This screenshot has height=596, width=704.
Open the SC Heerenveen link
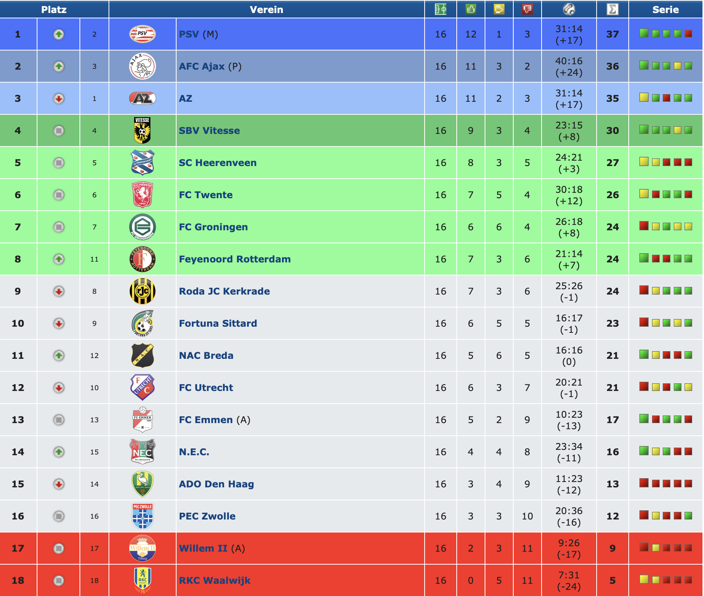click(x=218, y=163)
